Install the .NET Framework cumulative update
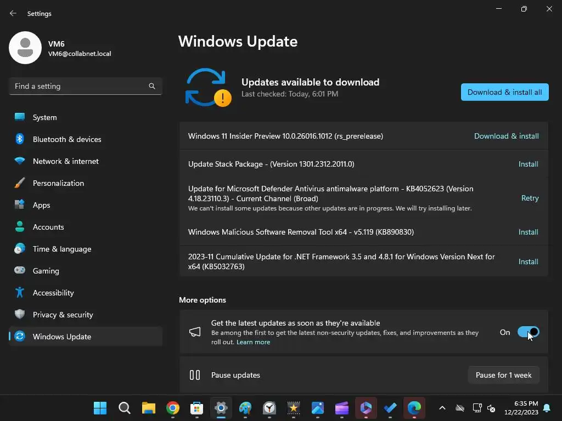Screen dimensions: 562x421 tap(529, 261)
